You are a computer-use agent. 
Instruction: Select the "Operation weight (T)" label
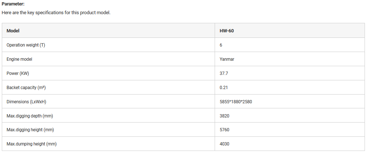pos(26,45)
